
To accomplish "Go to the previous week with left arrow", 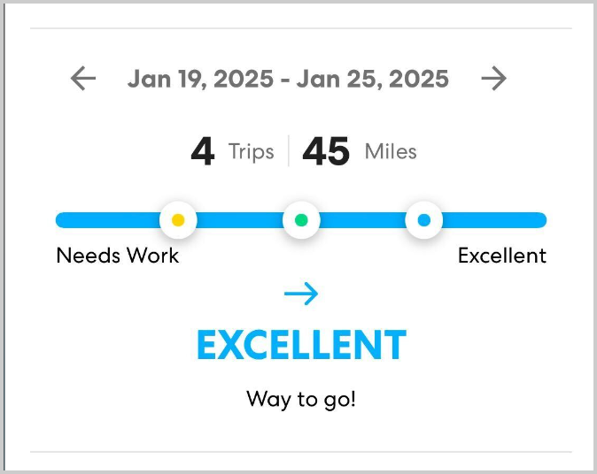I will 82,79.
